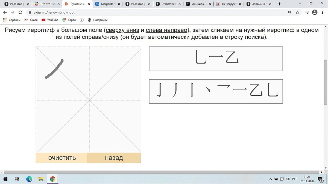Open the Chrome profile avatar icon

(x=315, y=12)
